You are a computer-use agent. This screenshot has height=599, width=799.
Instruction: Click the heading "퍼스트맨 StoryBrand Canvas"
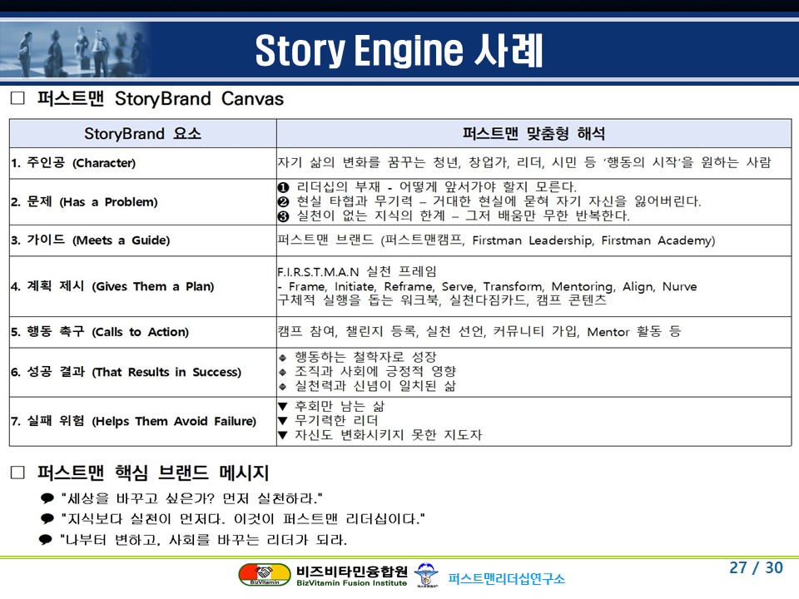click(161, 98)
